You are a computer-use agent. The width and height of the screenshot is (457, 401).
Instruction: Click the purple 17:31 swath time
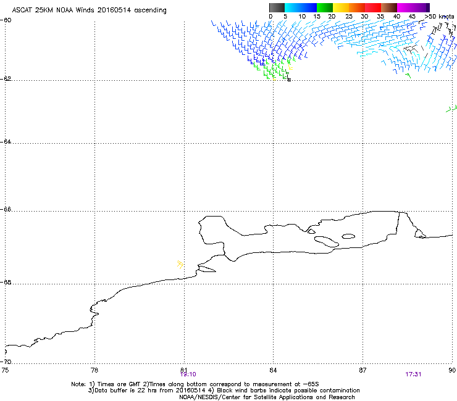coord(413,374)
